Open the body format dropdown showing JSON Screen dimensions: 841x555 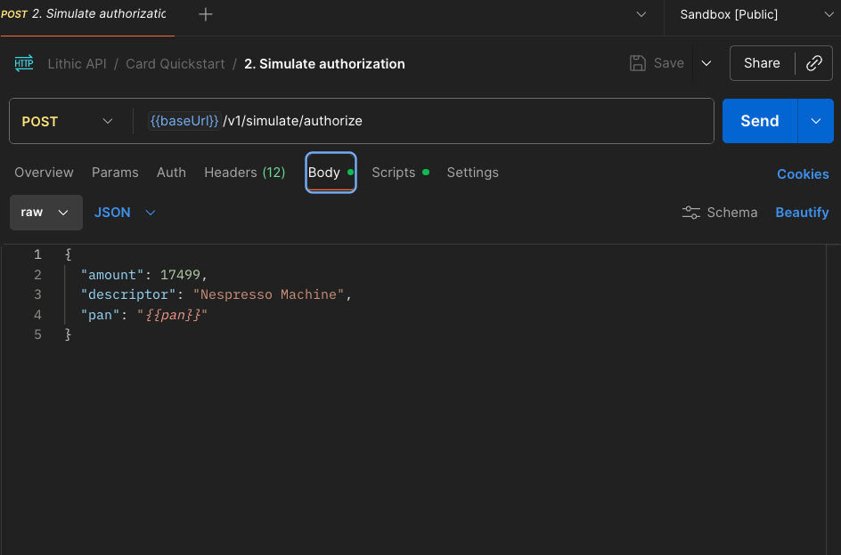click(x=124, y=213)
